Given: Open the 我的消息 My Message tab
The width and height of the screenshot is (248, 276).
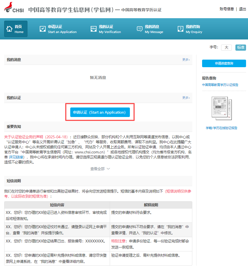Looking at the screenshot, I should pyautogui.click(x=154, y=29).
